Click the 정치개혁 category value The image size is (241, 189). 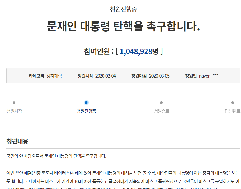click(54, 76)
